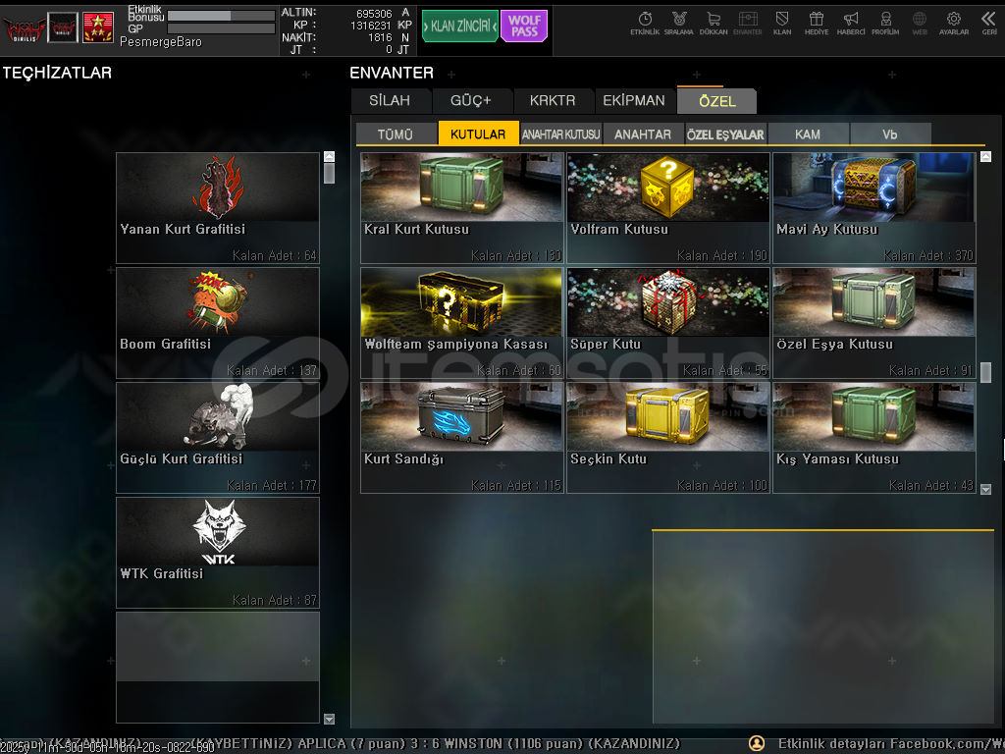
Task: Select the Yanan Kurt Grafitisi equipment
Action: click(217, 208)
